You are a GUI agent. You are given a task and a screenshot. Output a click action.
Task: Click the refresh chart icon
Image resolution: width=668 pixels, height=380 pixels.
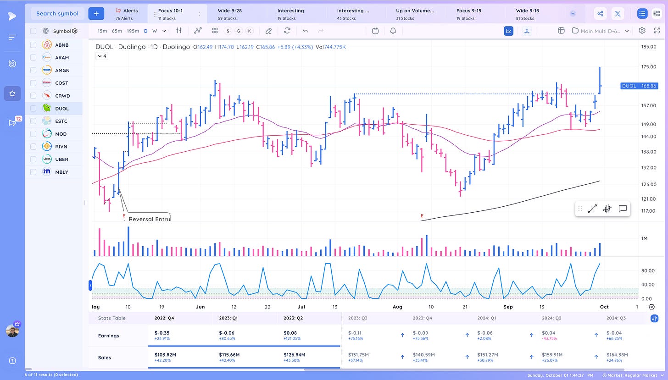[x=287, y=31]
